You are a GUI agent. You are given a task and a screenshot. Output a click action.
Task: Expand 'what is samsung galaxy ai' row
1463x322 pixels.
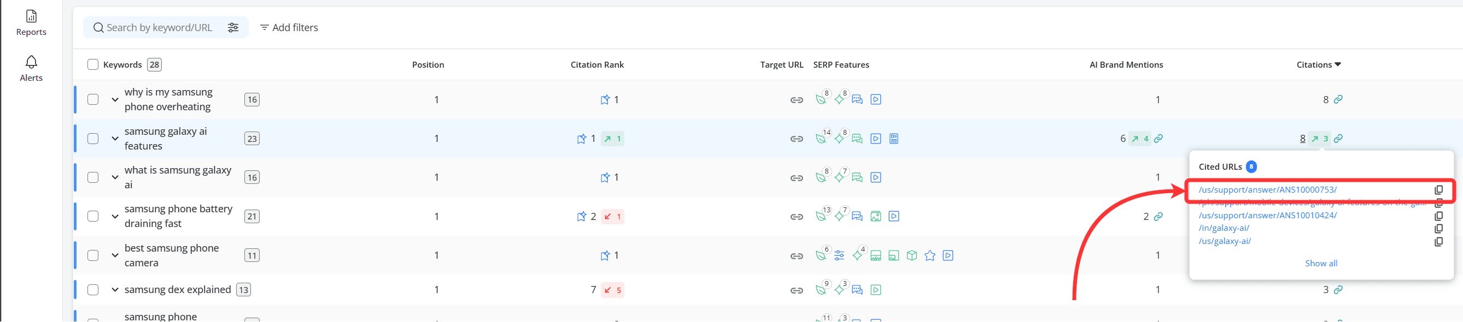click(115, 177)
